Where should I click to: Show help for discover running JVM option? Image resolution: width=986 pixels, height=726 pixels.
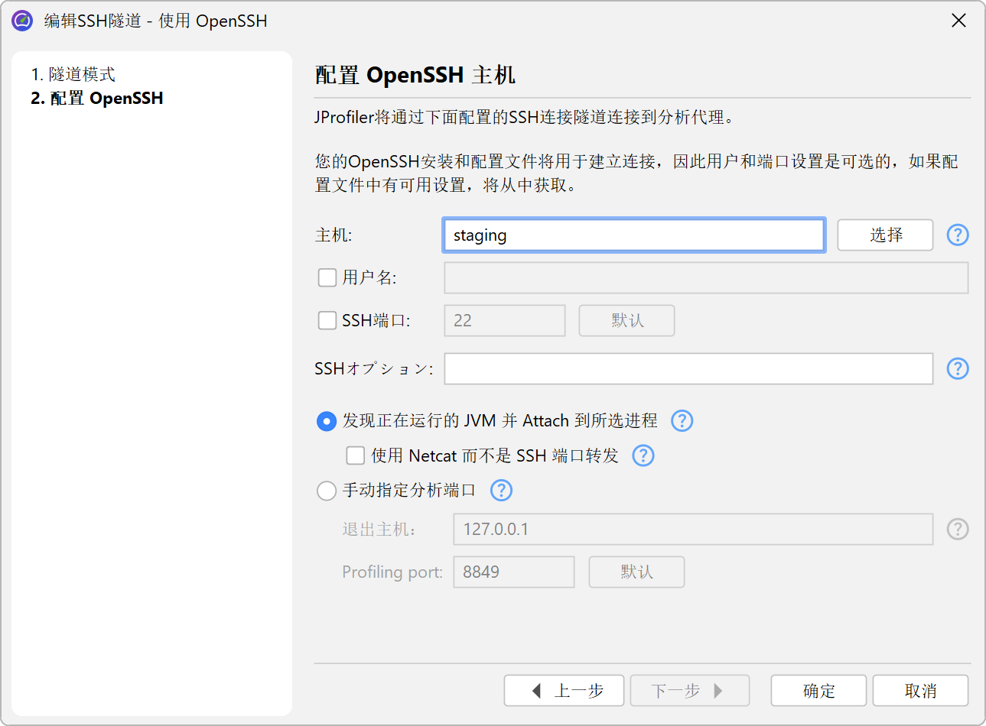[x=682, y=420]
